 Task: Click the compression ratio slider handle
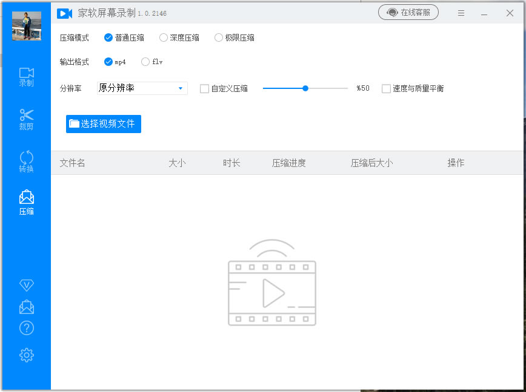[x=305, y=88]
